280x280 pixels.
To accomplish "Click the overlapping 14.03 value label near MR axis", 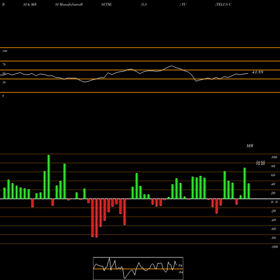I will [260, 163].
